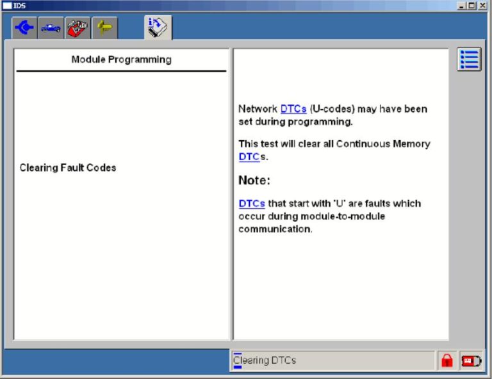The image size is (492, 379).
Task: Select the Clearing Fault Codes entry
Action: [68, 168]
